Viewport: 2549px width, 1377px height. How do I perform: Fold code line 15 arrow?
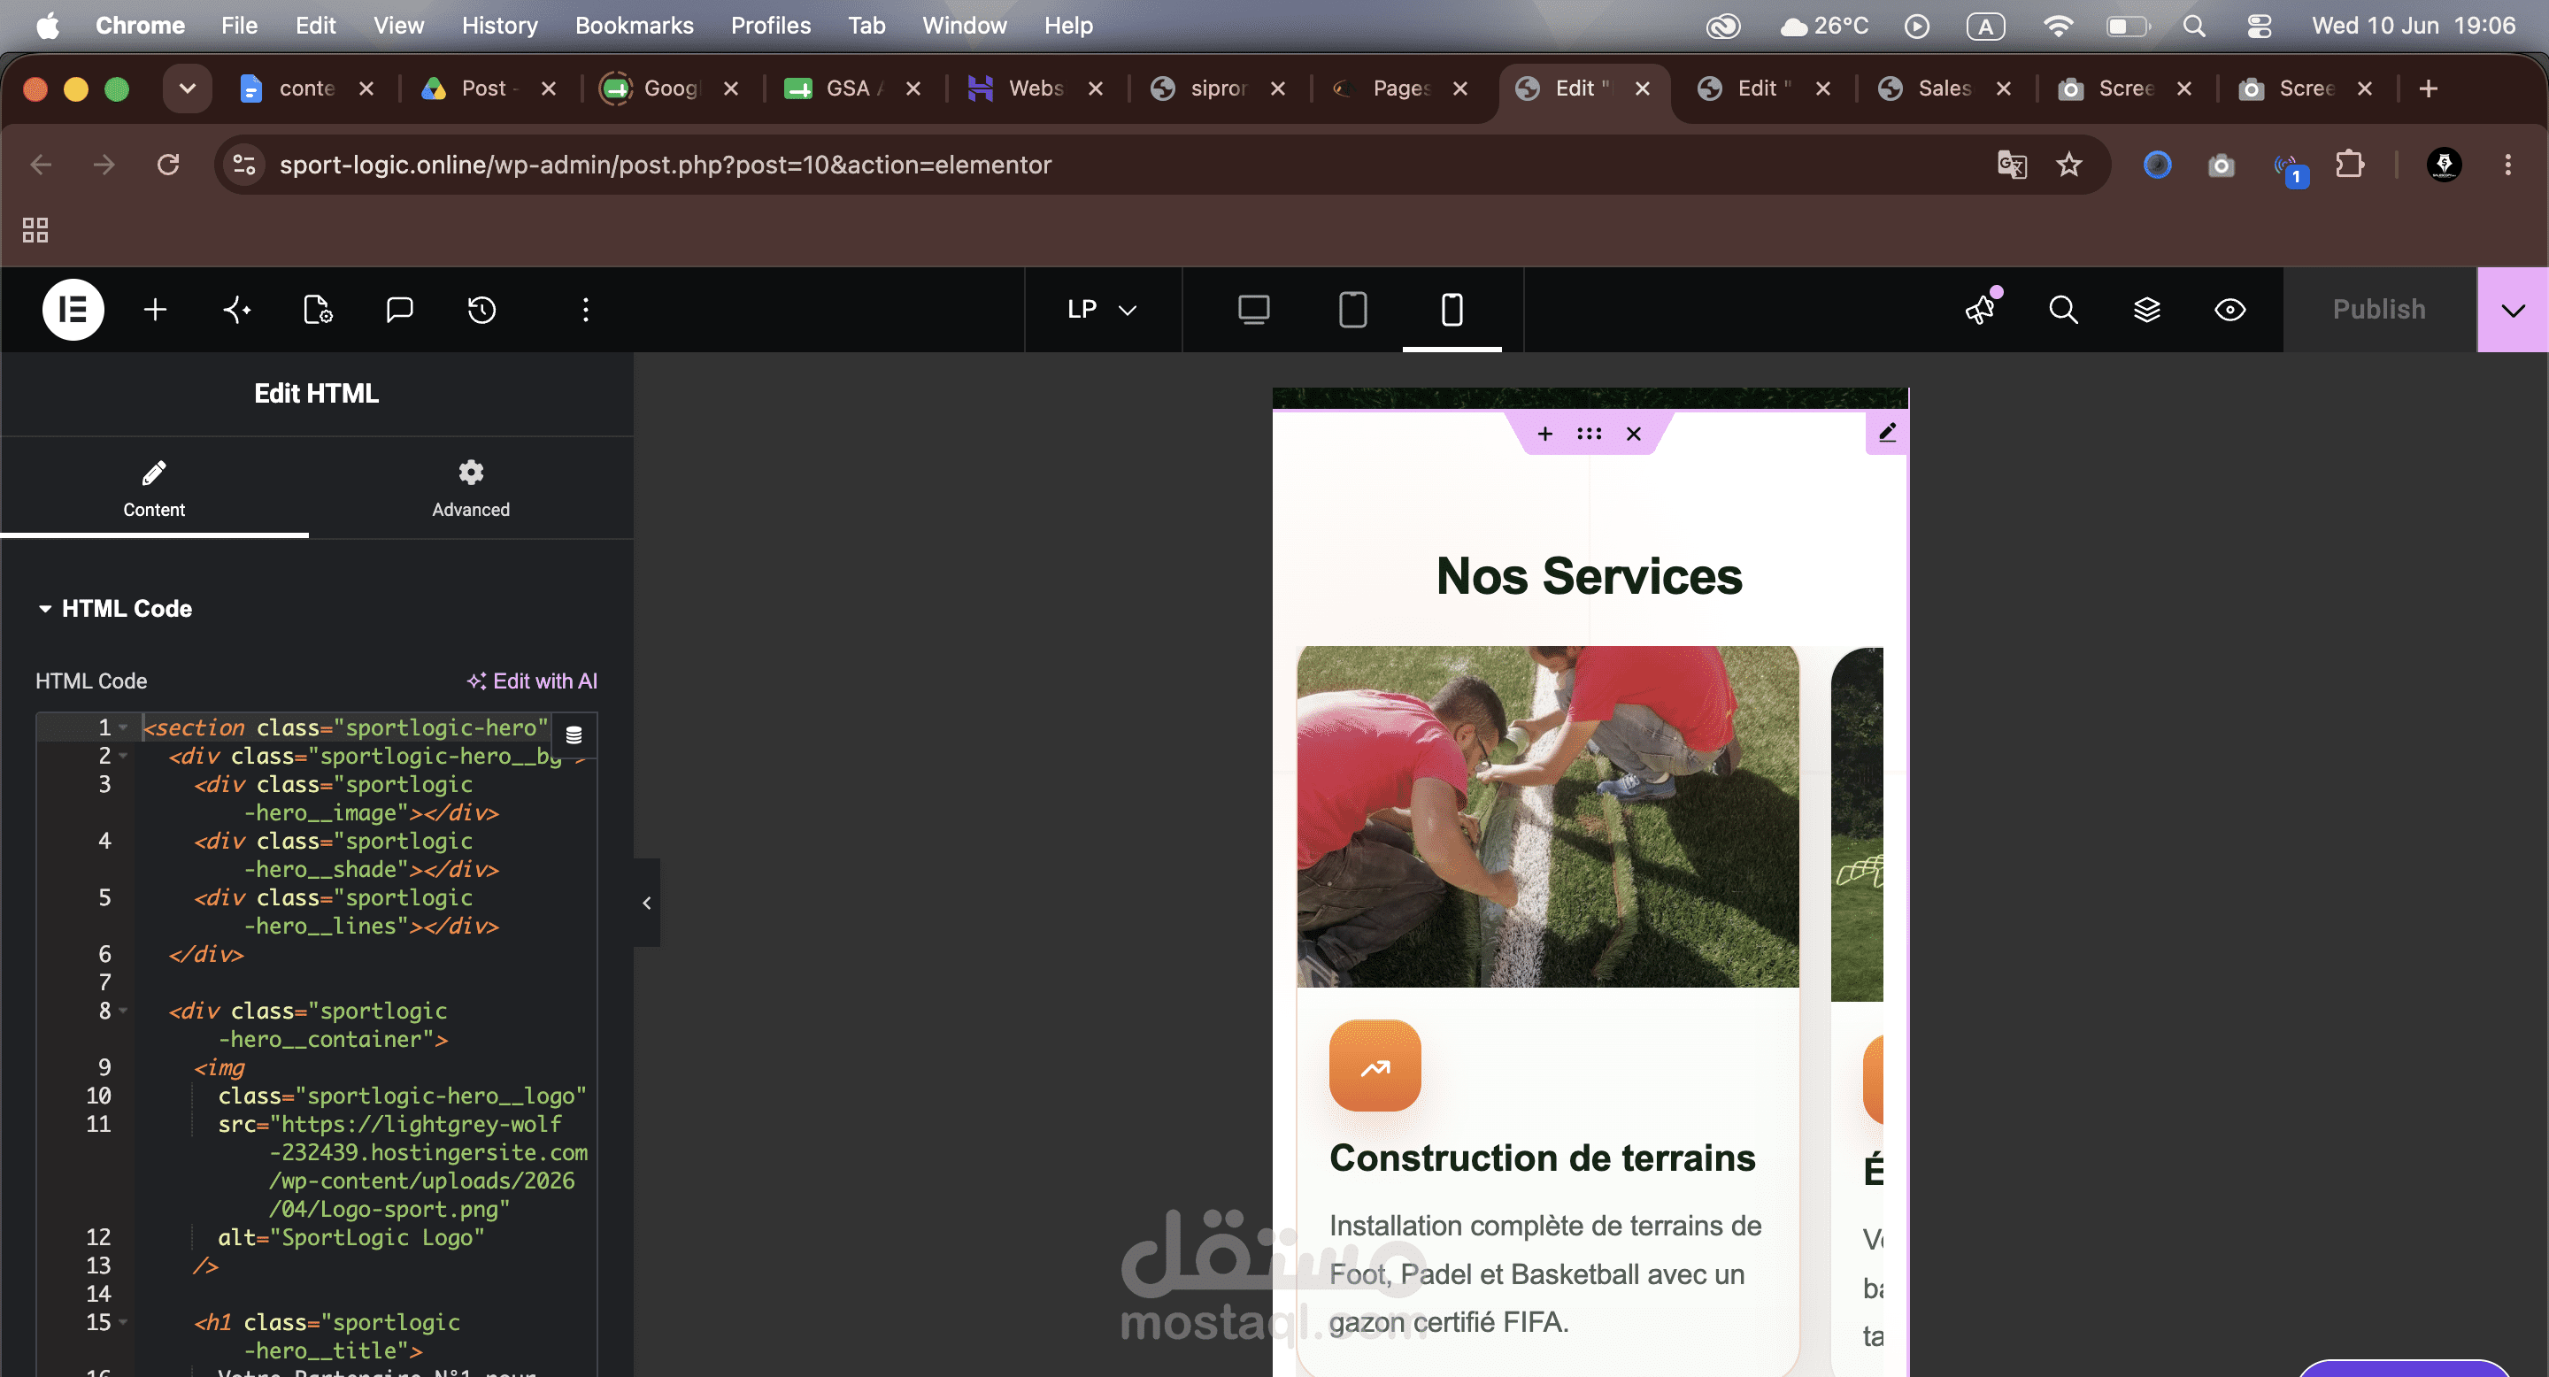click(123, 1321)
